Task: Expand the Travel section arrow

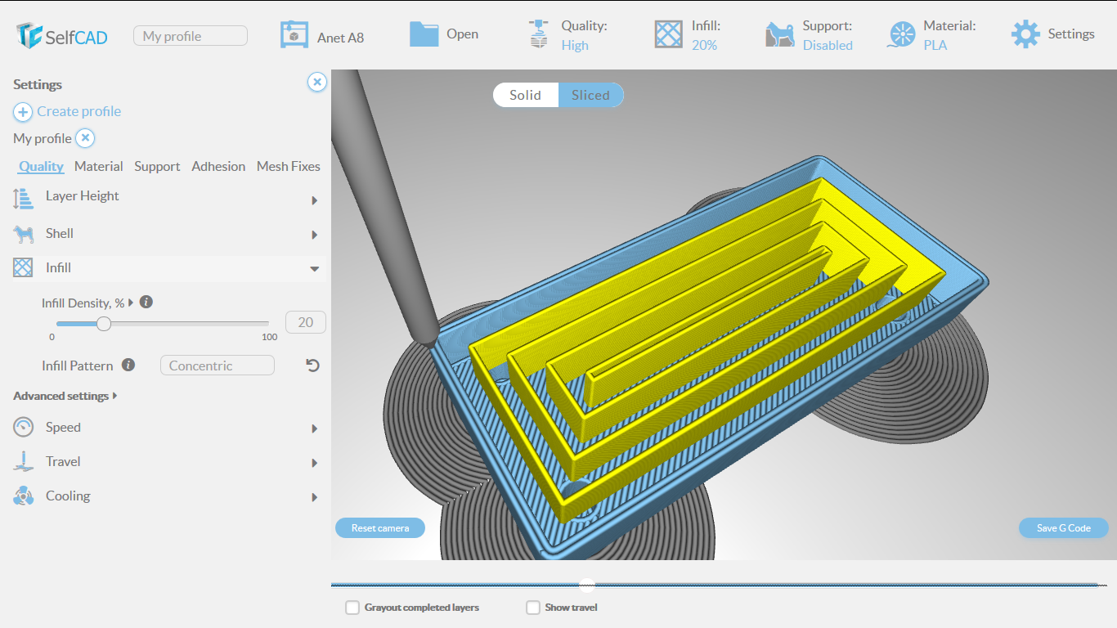Action: click(x=315, y=463)
